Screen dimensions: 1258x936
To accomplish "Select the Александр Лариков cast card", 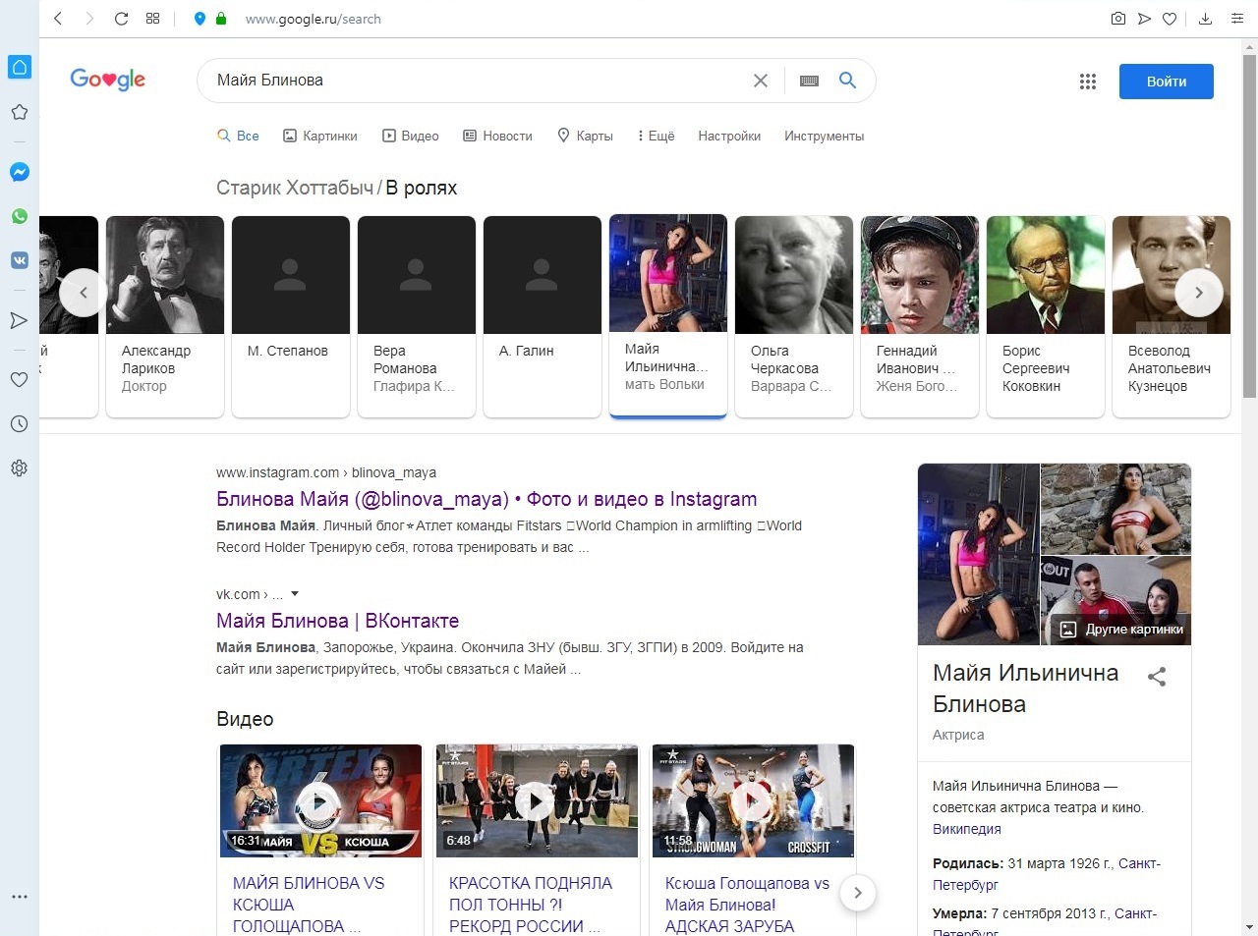I will point(165,316).
